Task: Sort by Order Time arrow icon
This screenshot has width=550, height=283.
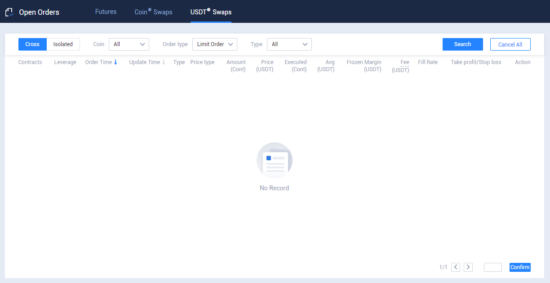Action: (x=115, y=62)
